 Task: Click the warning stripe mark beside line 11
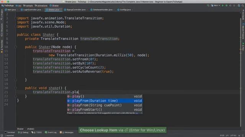click(x=241, y=49)
